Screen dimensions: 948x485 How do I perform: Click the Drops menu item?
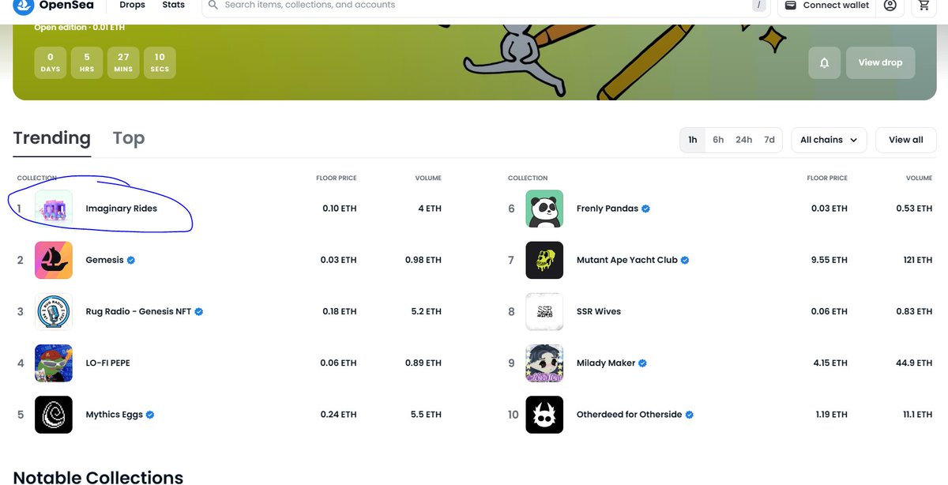click(131, 5)
